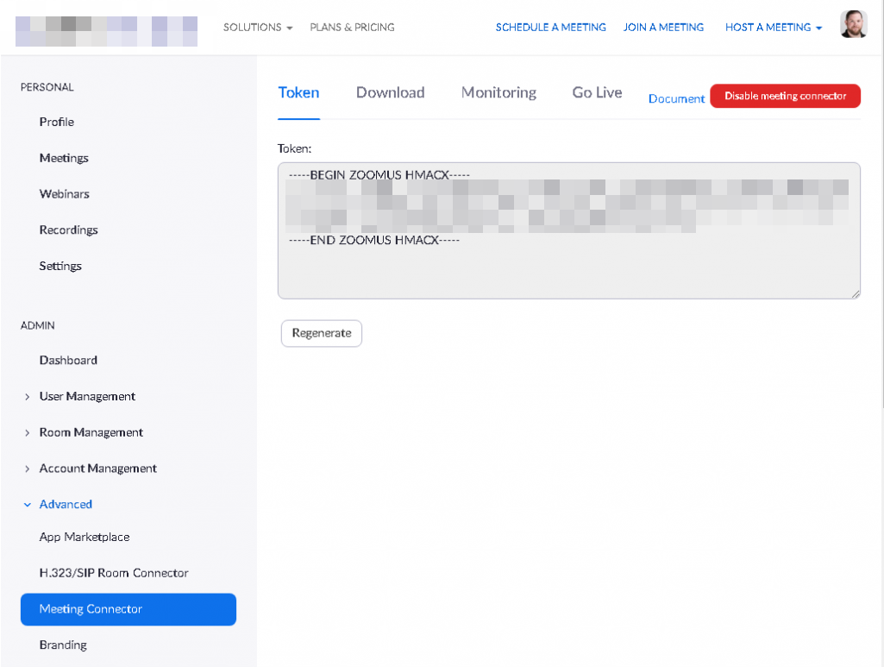Click the Regenerate token button

[322, 333]
